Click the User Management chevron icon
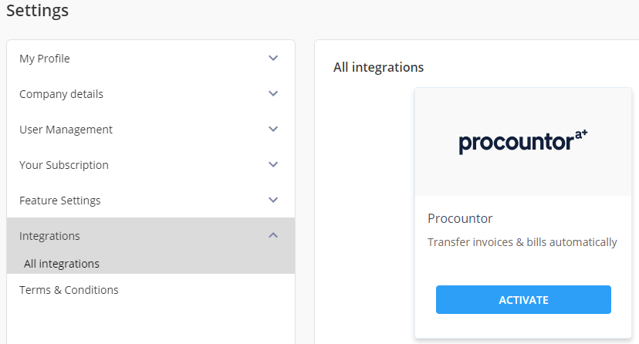 [x=272, y=130]
